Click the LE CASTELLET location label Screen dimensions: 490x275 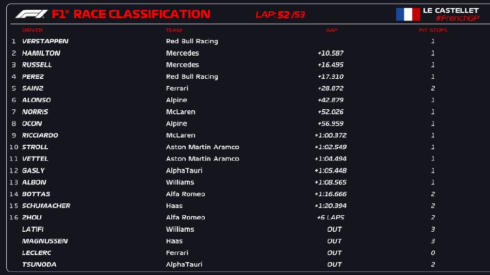click(450, 10)
